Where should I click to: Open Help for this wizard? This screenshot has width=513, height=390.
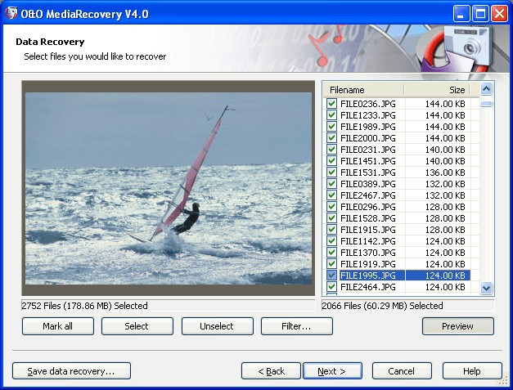pos(472,371)
